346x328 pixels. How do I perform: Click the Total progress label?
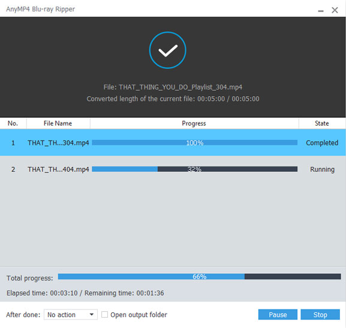[30, 278]
